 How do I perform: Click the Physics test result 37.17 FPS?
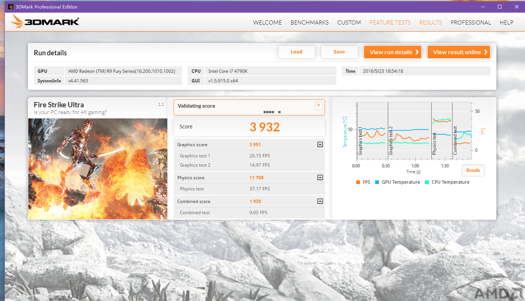pos(260,189)
